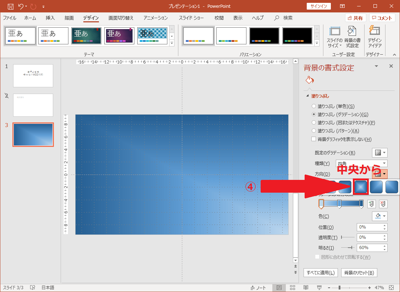Zoom out with the minus button
Screen dimensions: 400x292
pos(329,288)
